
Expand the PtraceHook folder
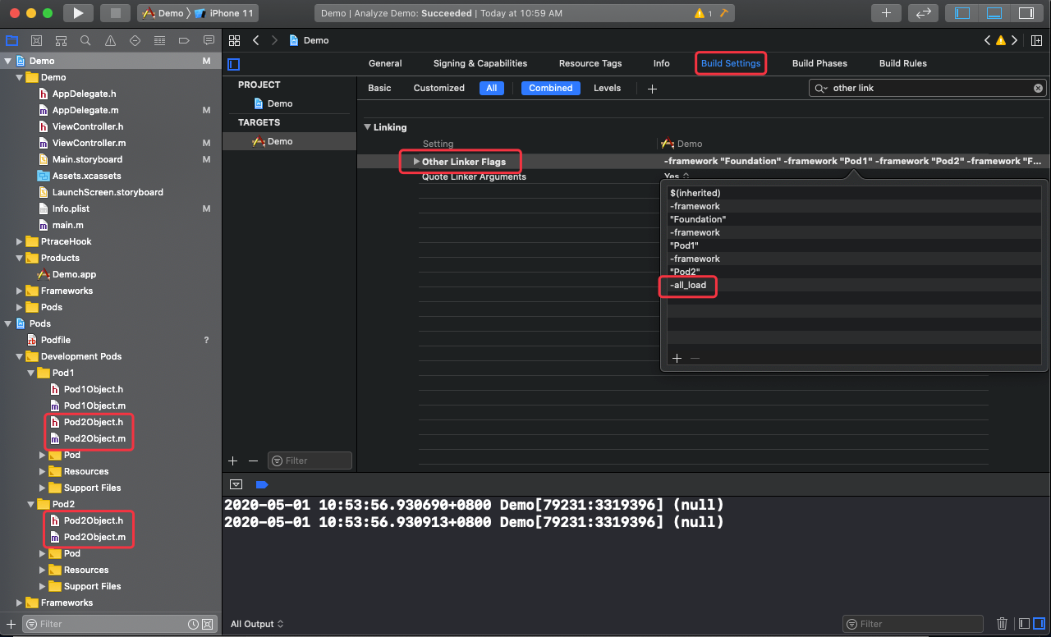pyautogui.click(x=20, y=241)
